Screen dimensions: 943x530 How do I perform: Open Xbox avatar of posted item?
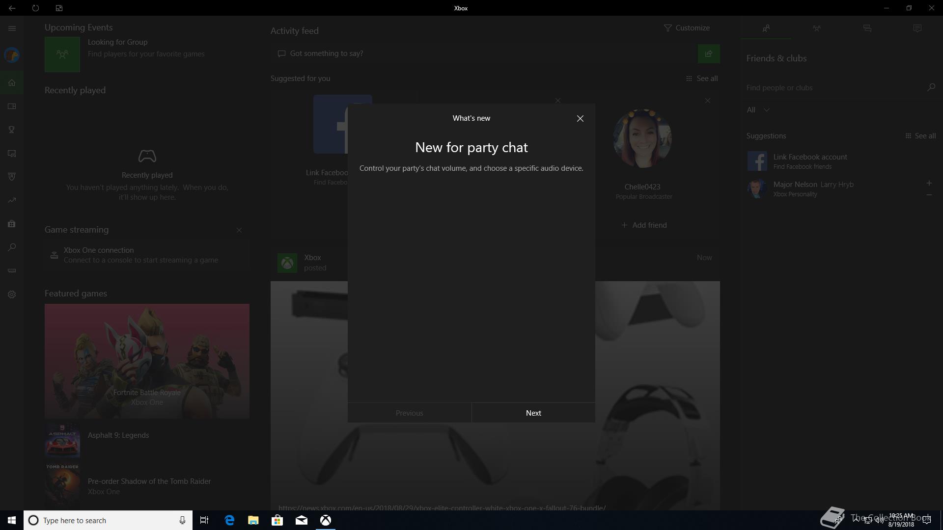pyautogui.click(x=287, y=263)
